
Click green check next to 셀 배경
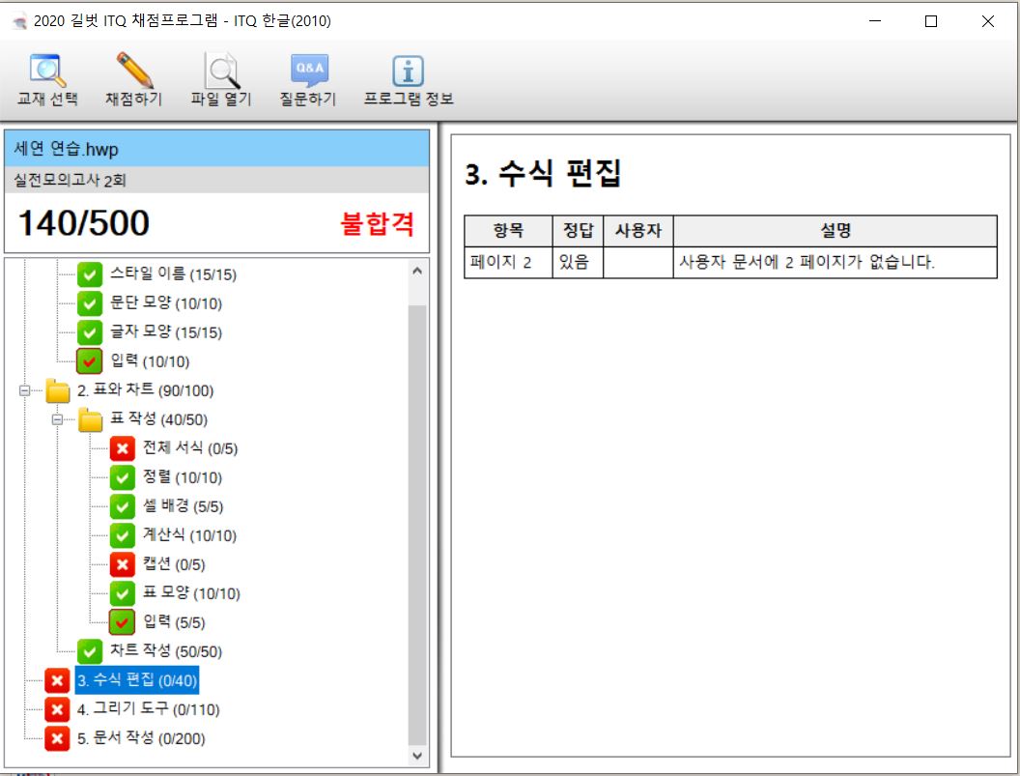pyautogui.click(x=122, y=506)
